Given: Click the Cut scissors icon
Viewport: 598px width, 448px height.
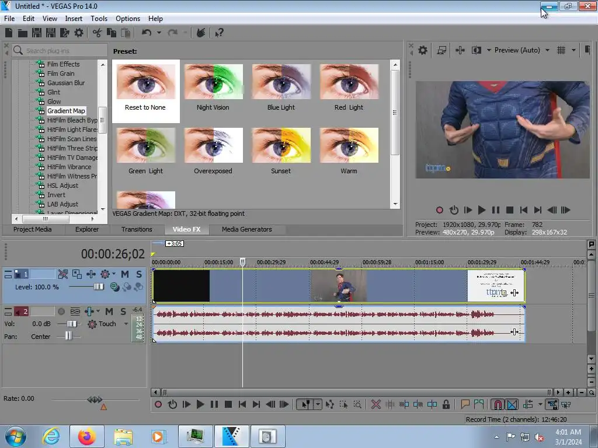Looking at the screenshot, I should (x=97, y=33).
